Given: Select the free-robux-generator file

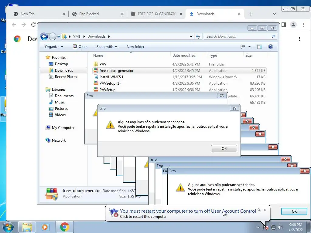Looking at the screenshot, I should pos(179,70).
